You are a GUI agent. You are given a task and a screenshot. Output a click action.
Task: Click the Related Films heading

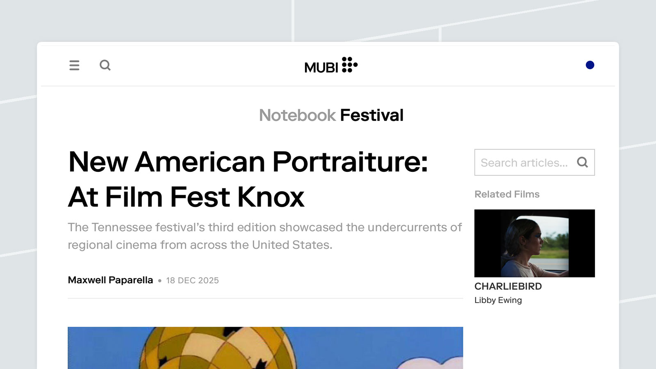507,194
